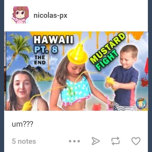
Task: Share the post via paper plane icon
Action: pyautogui.click(x=96, y=141)
